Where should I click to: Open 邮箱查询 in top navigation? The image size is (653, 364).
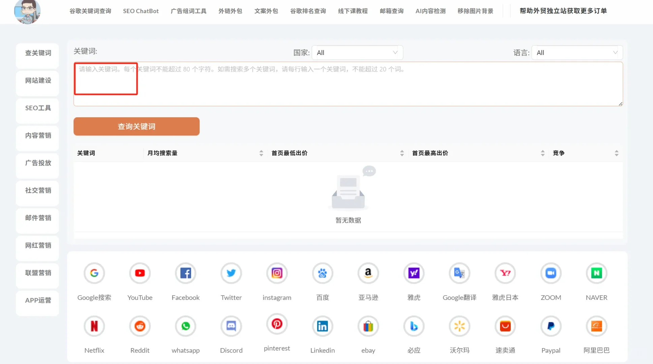coord(392,11)
